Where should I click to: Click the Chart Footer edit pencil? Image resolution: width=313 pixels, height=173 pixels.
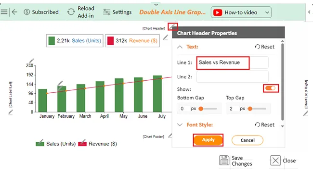(x=170, y=136)
